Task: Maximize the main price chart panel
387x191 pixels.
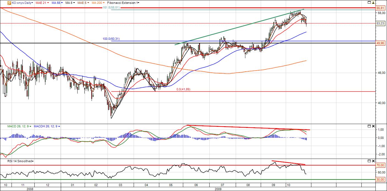Action: click(x=369, y=2)
